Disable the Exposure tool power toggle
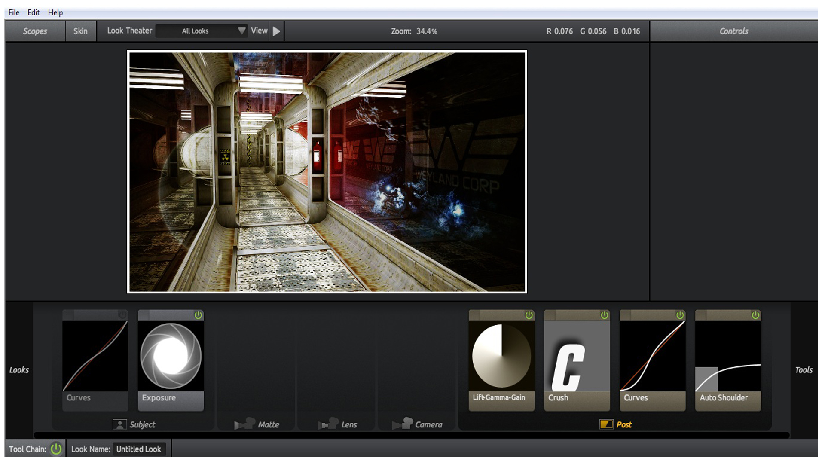Viewport: 825px width, 464px height. (198, 315)
